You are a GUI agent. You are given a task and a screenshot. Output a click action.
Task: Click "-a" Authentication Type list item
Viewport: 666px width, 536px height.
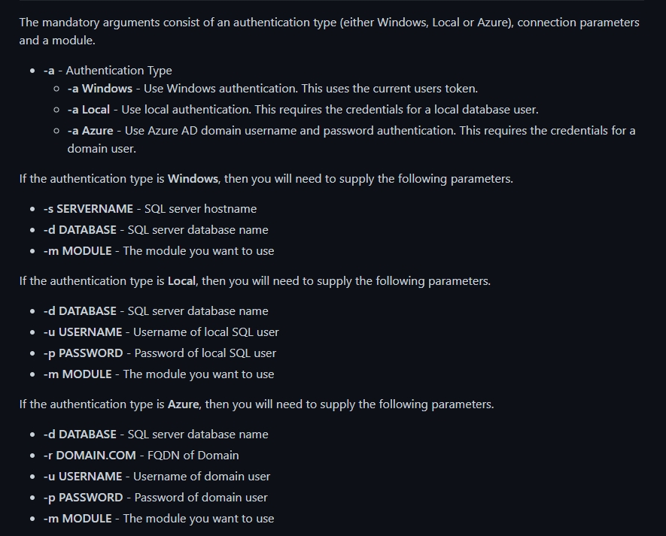(108, 71)
